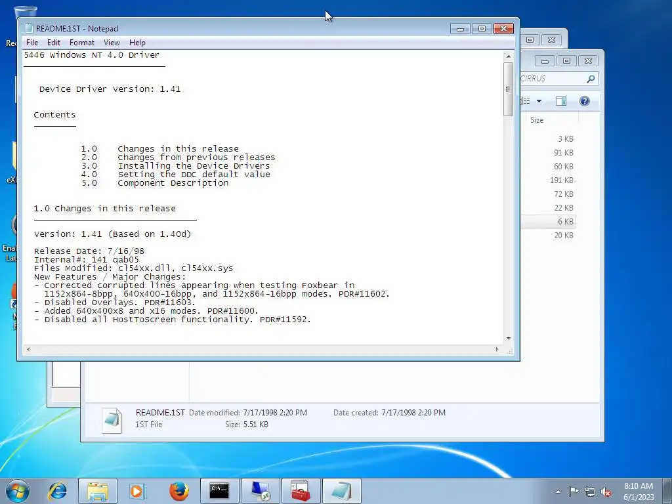Open the View menu in Notepad
Screen dimensions: 672x504
click(x=112, y=43)
